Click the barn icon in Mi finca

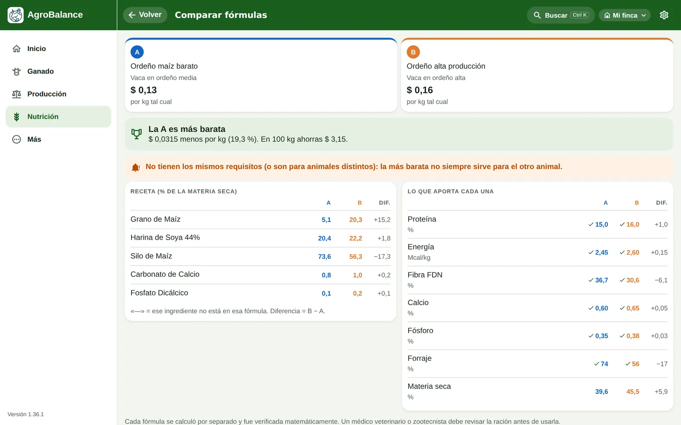[607, 15]
